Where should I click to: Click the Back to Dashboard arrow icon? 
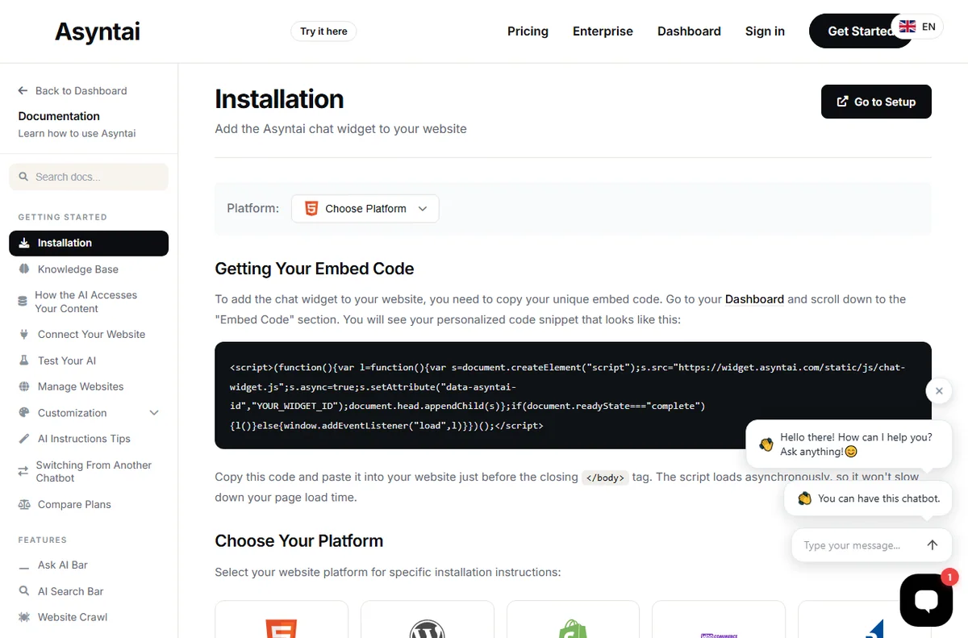click(23, 91)
